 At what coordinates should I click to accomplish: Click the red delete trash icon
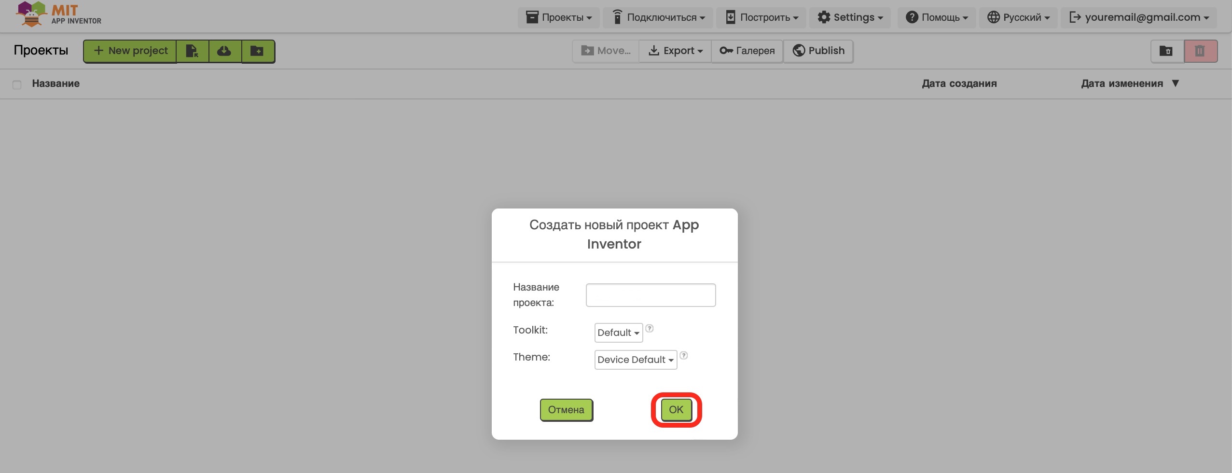tap(1200, 51)
